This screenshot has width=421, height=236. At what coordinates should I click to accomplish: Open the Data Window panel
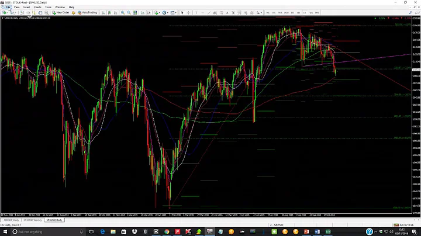pos(28,13)
